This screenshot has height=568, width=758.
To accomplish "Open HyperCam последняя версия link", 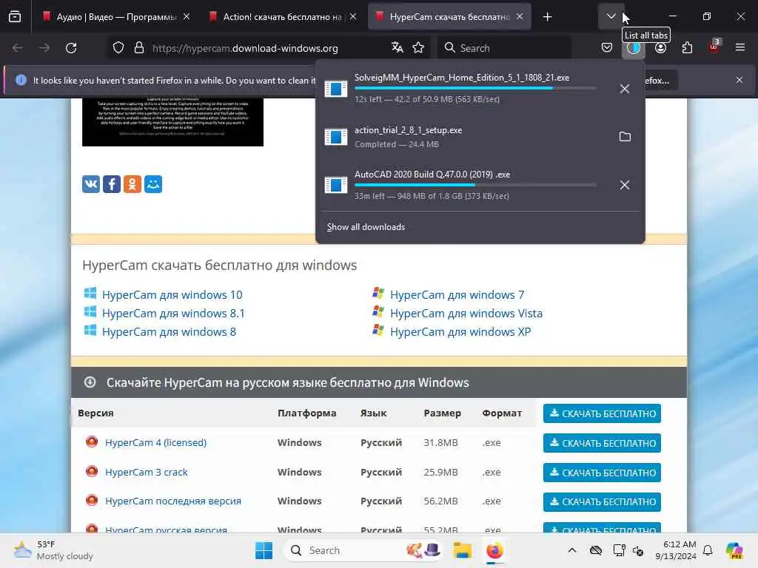I will 173,501.
